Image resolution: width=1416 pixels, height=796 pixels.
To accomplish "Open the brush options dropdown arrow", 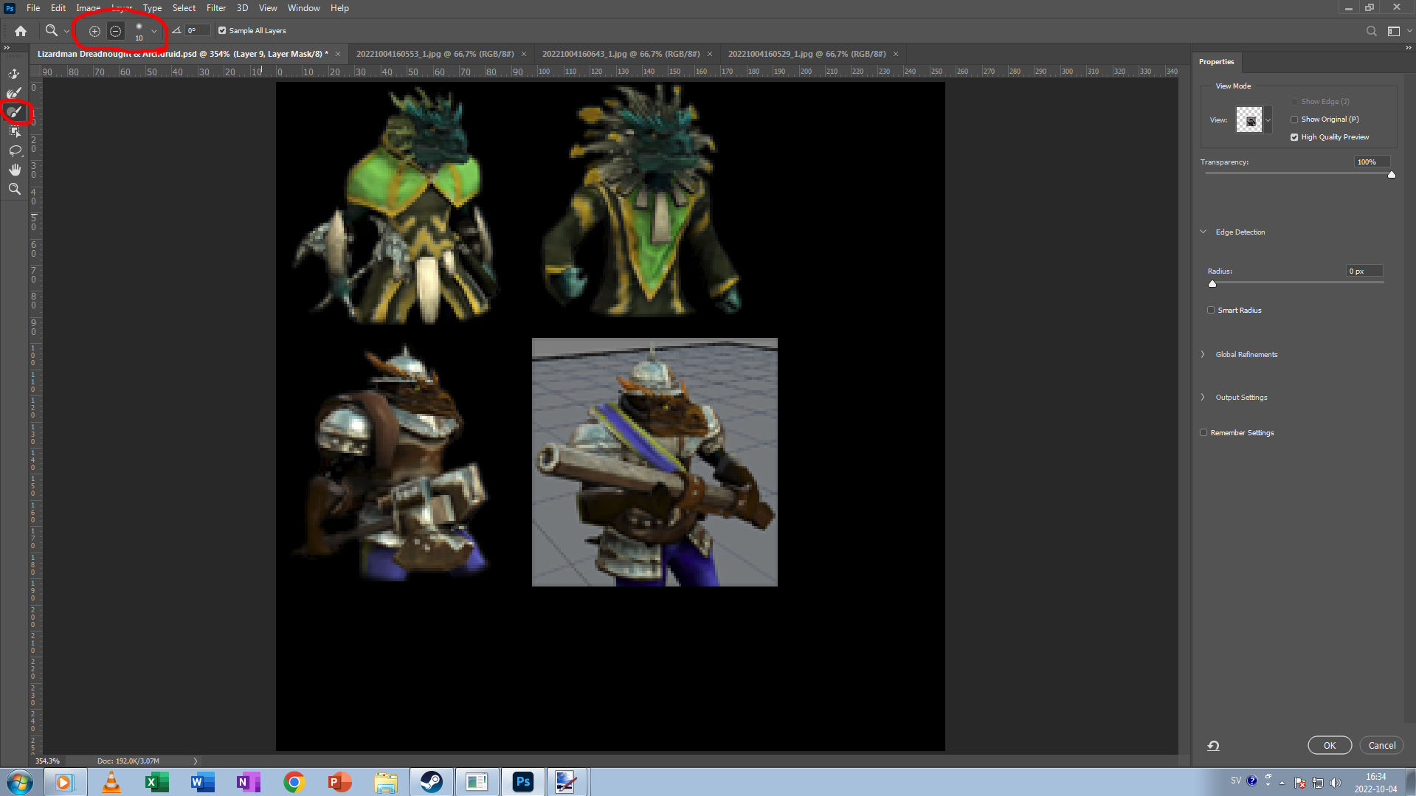I will [x=154, y=32].
